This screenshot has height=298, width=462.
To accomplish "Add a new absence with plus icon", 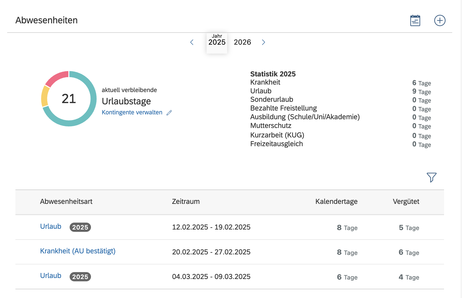I will tap(440, 21).
